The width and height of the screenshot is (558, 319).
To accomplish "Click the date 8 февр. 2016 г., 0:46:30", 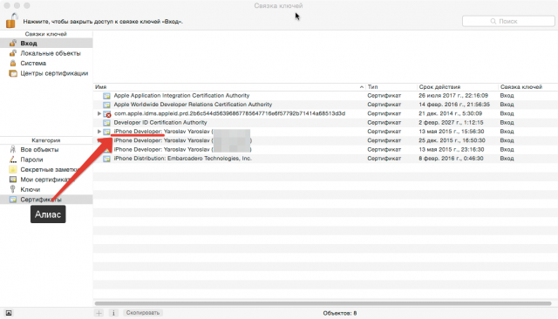I will pos(451,159).
